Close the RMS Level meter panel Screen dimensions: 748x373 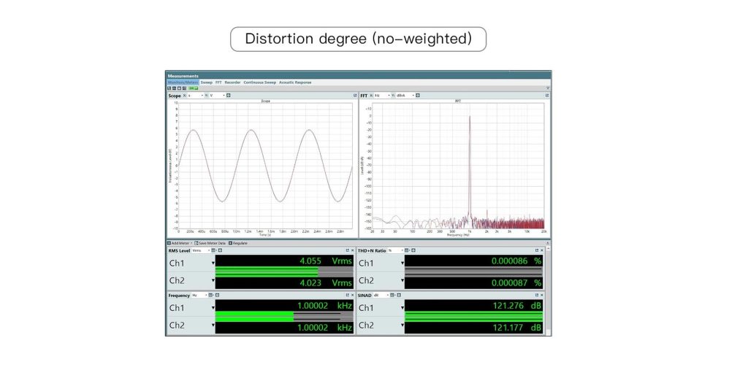click(x=351, y=250)
